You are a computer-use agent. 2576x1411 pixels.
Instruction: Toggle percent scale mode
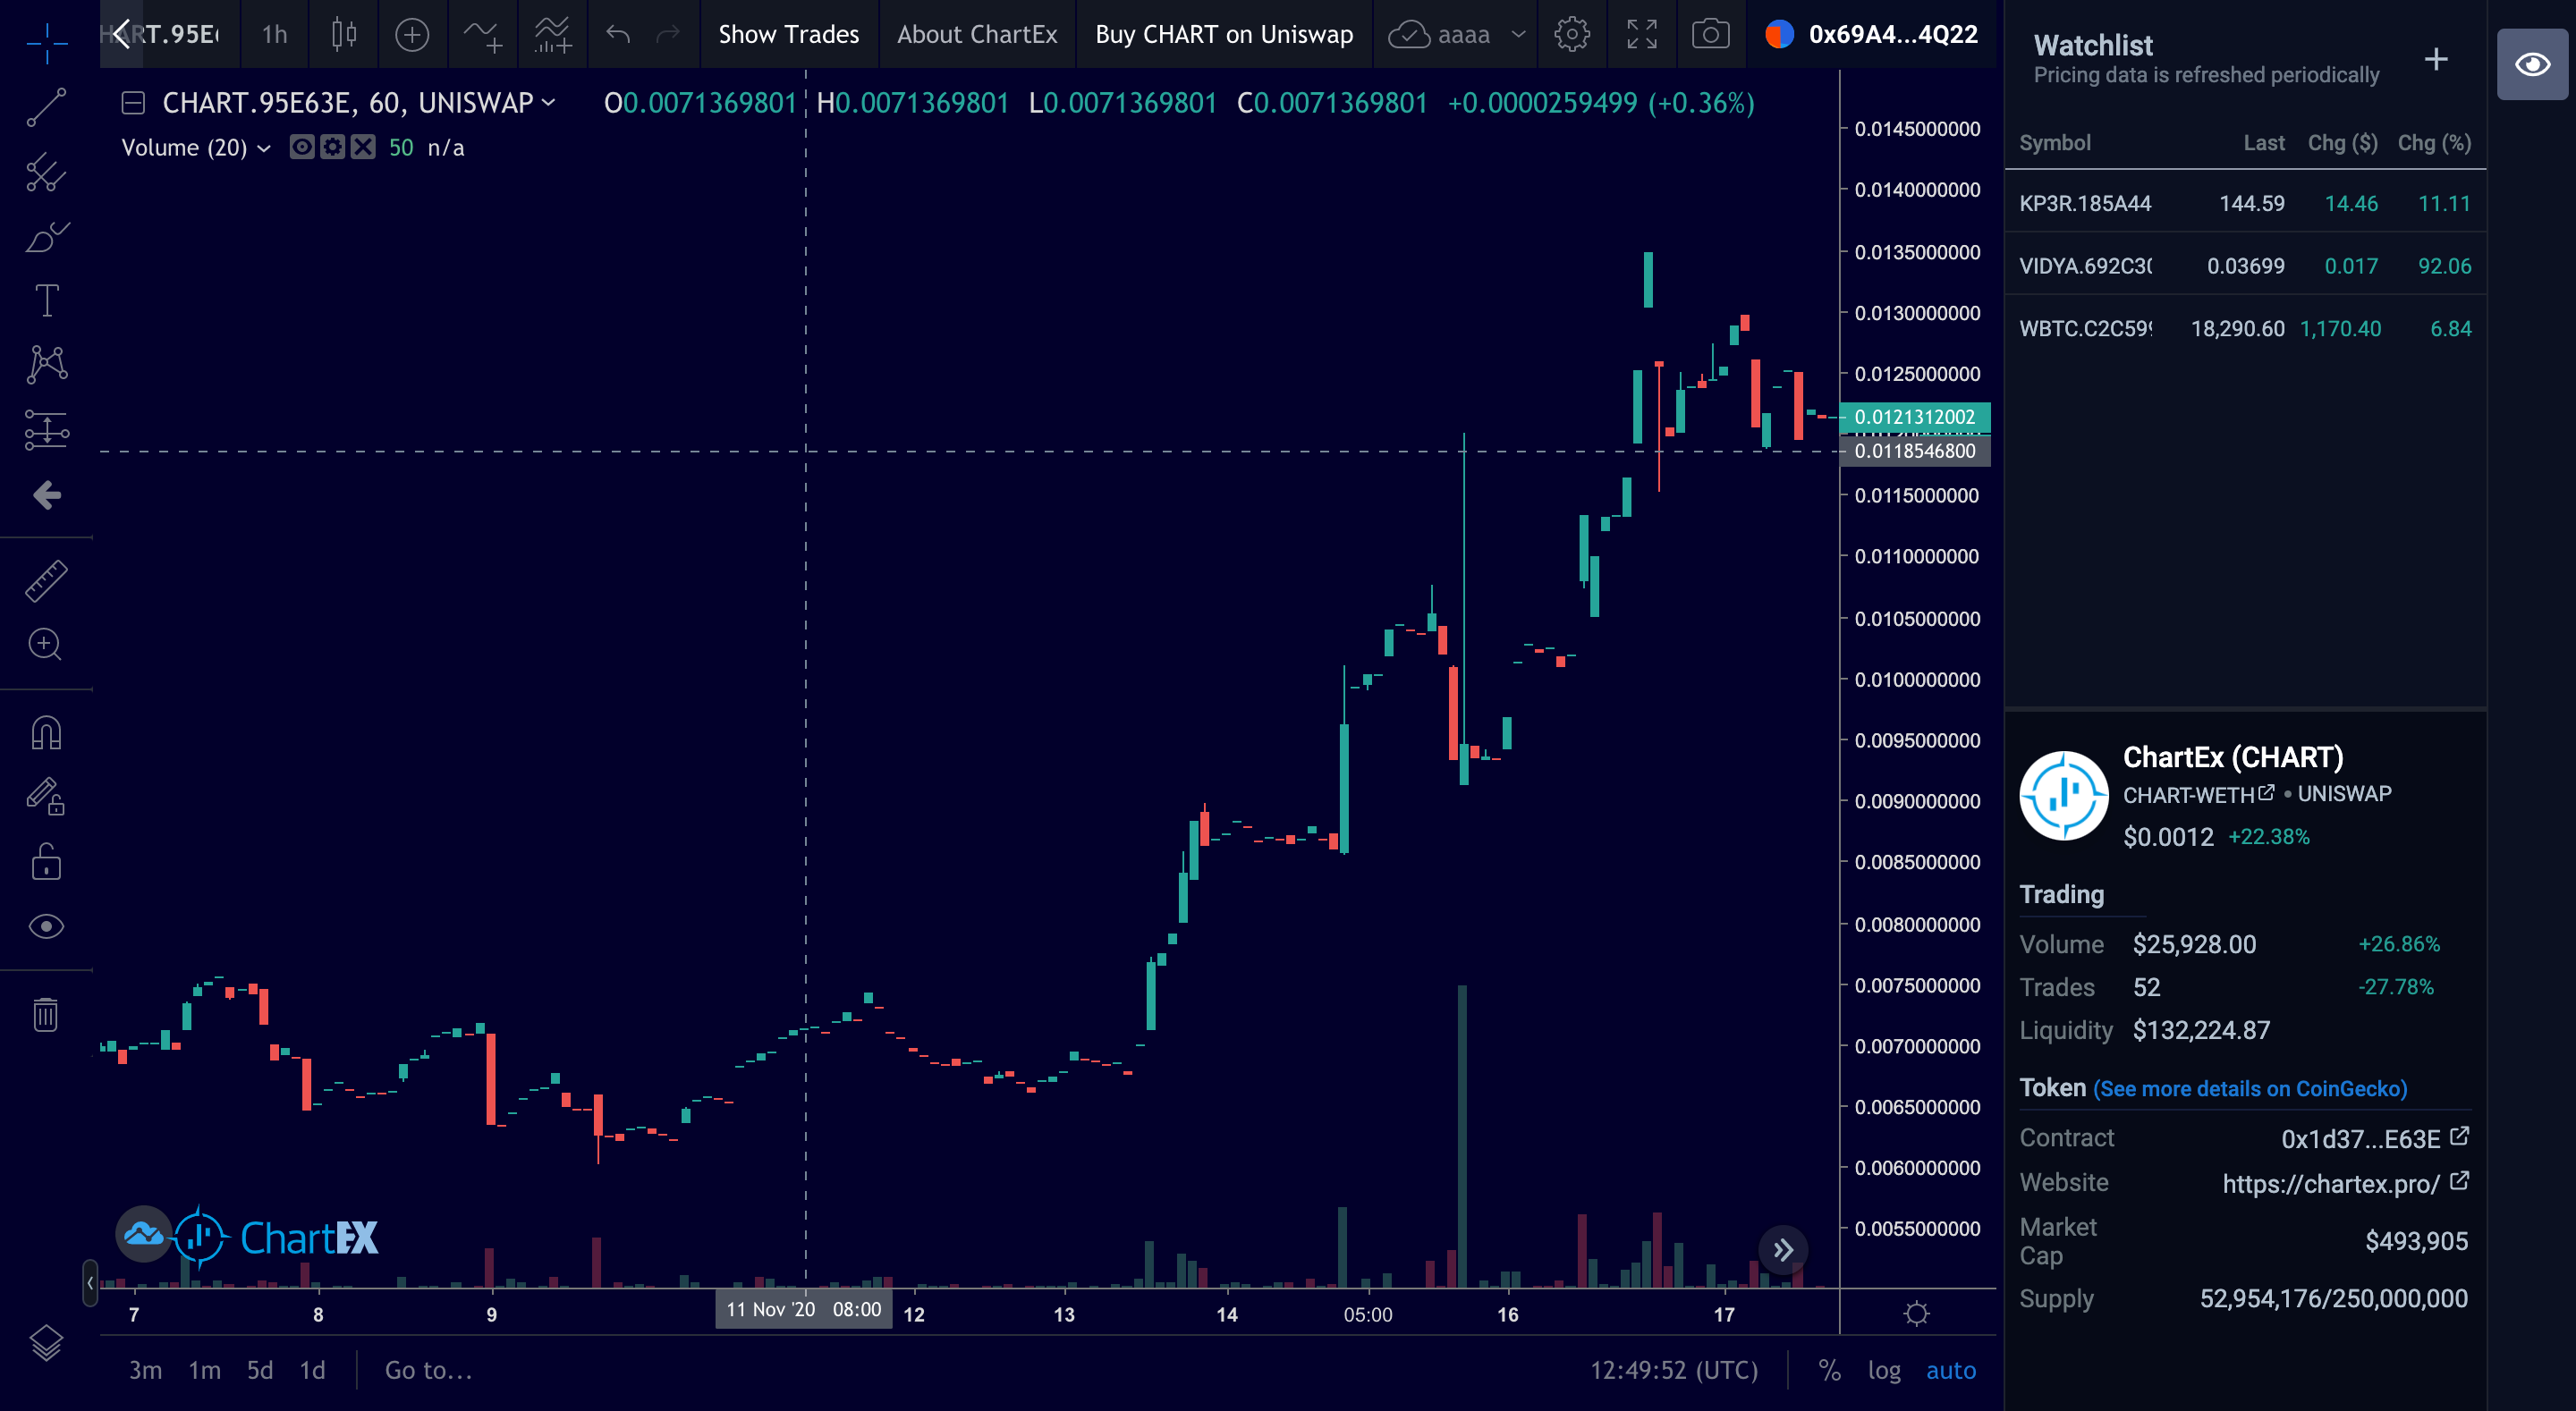coord(1829,1370)
